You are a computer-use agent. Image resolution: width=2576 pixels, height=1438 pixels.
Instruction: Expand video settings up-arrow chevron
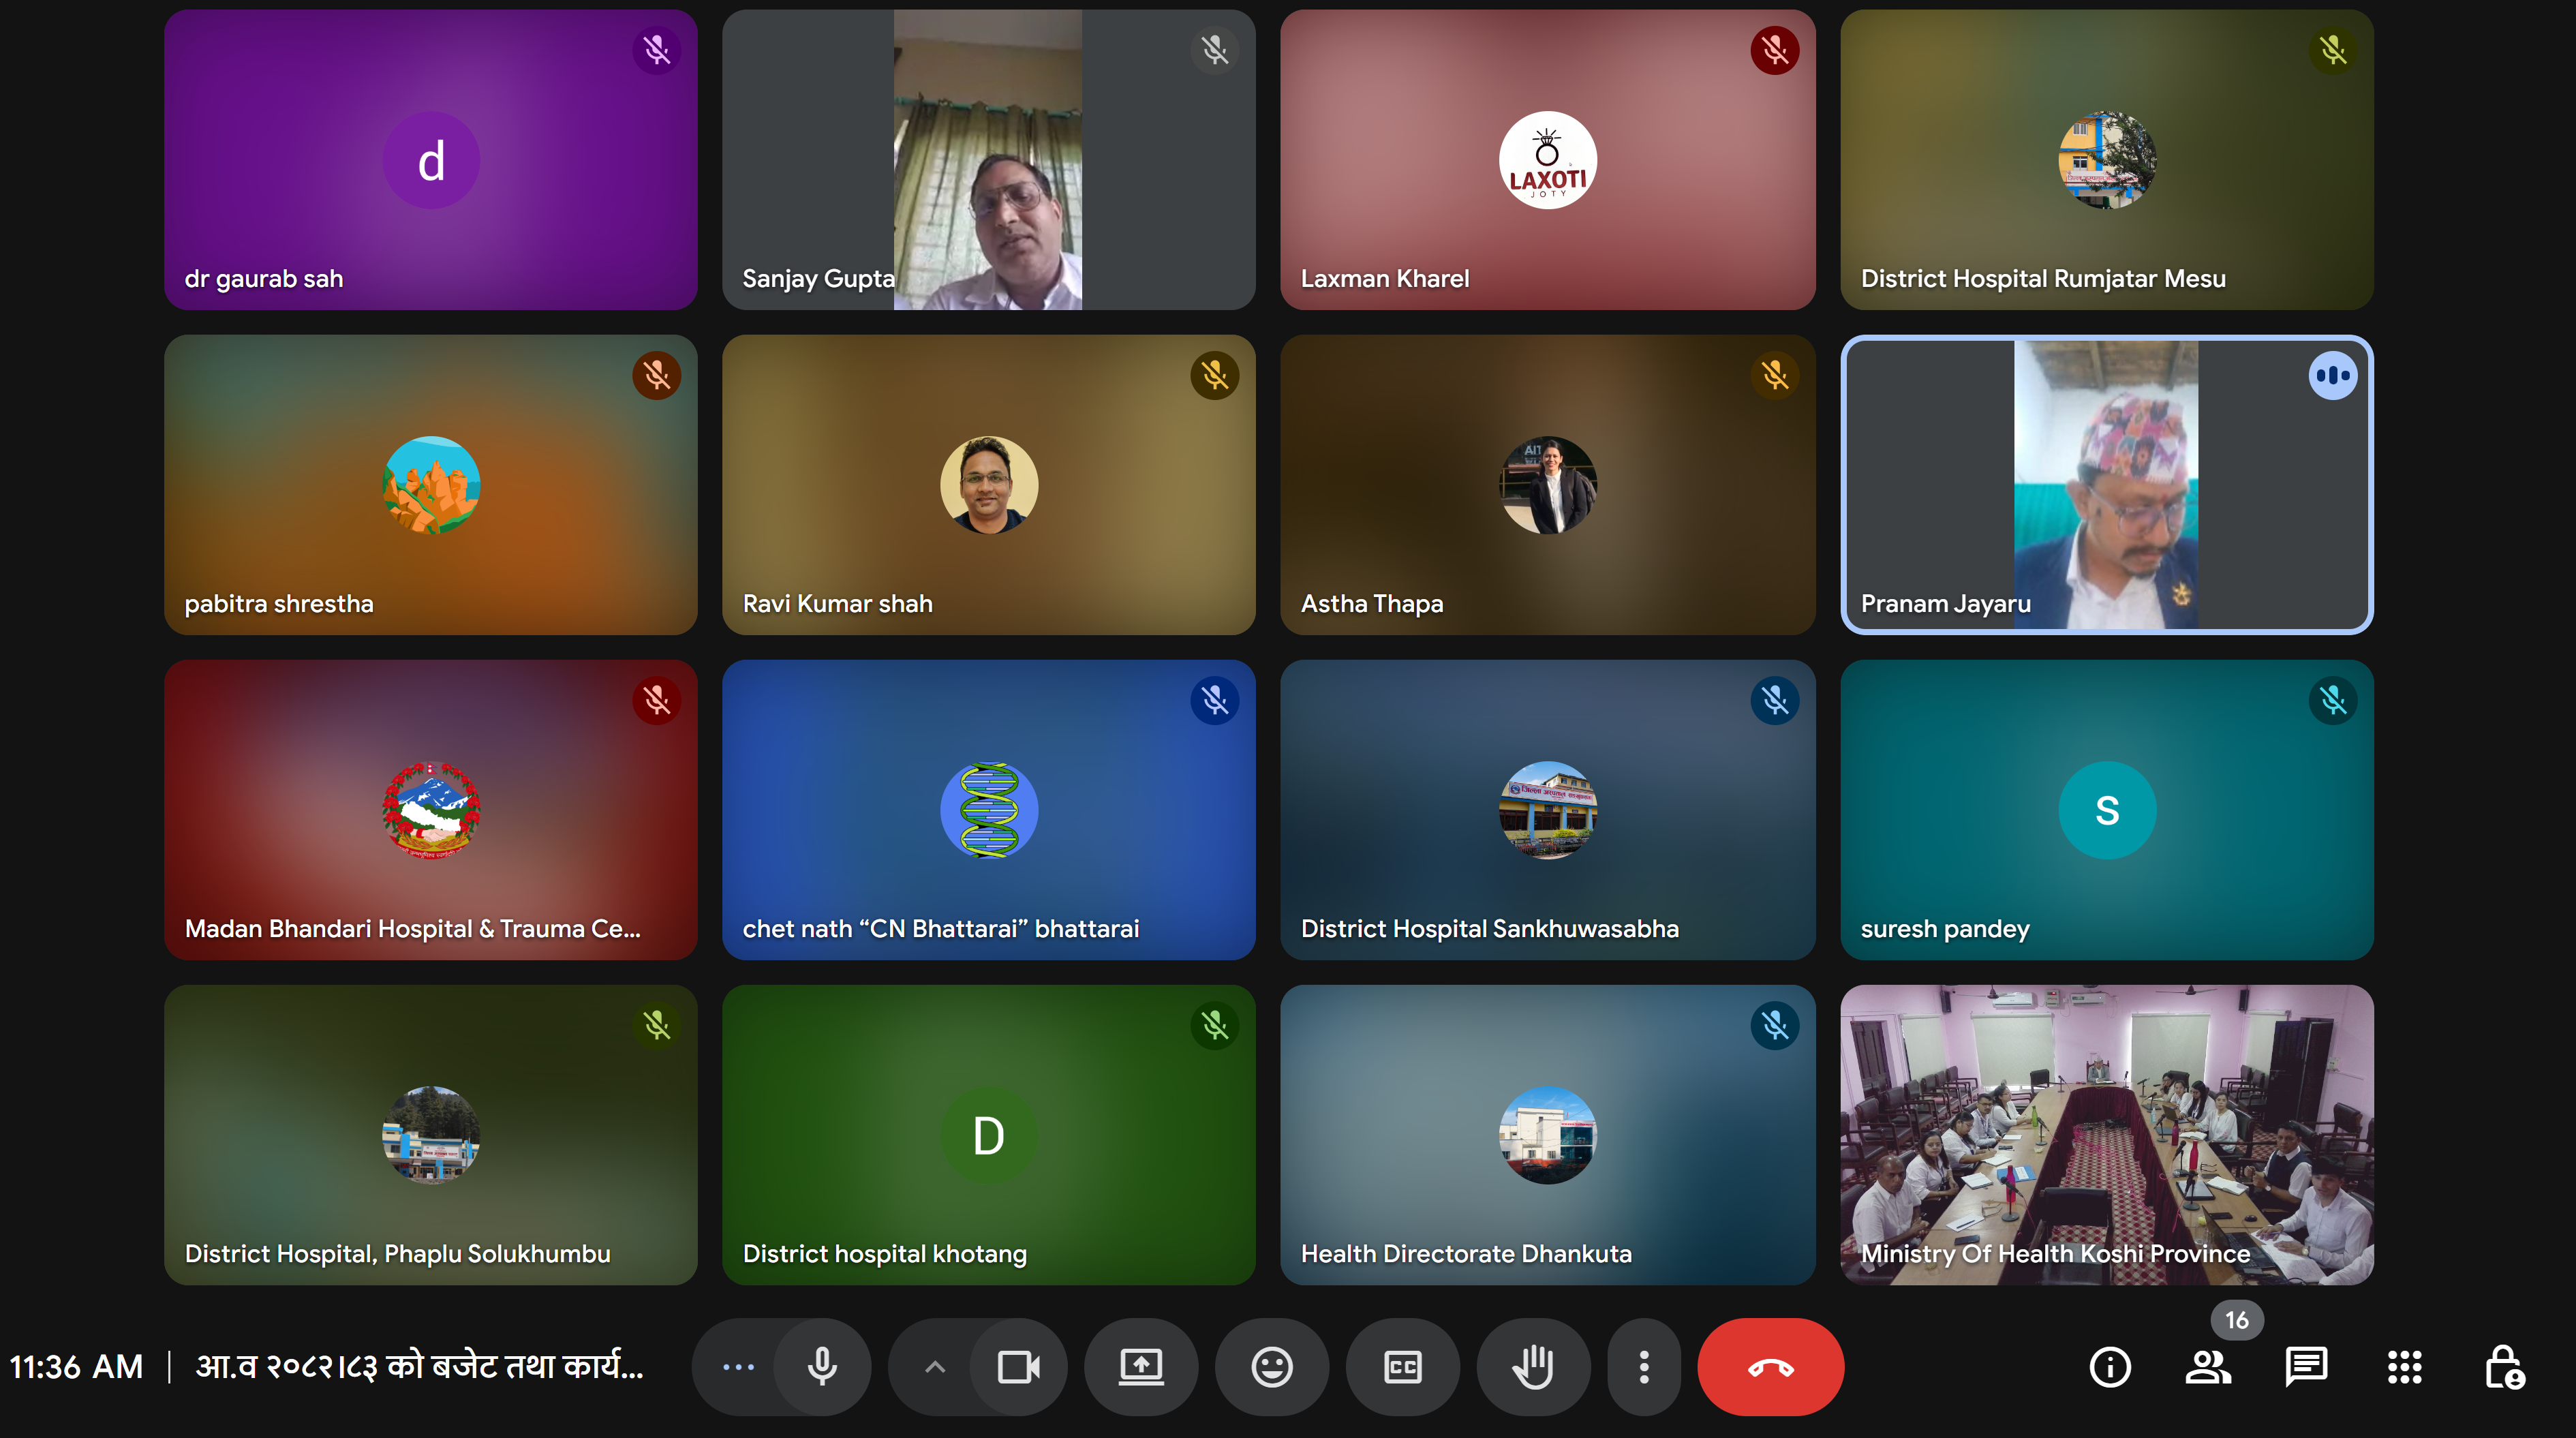click(934, 1367)
